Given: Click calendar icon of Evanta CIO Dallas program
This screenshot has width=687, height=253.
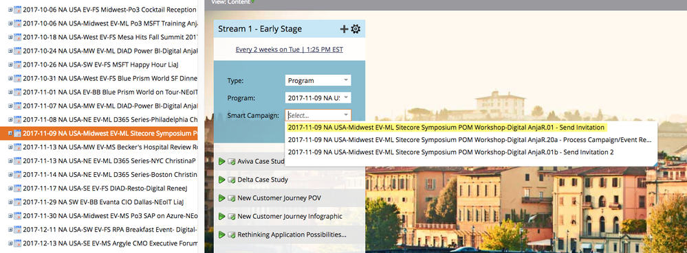Looking at the screenshot, I should coord(17,202).
